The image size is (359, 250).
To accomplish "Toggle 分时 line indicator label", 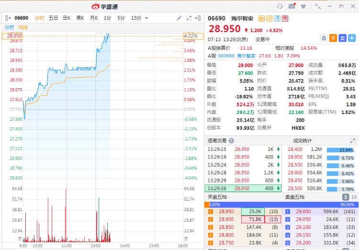I will (10, 27).
